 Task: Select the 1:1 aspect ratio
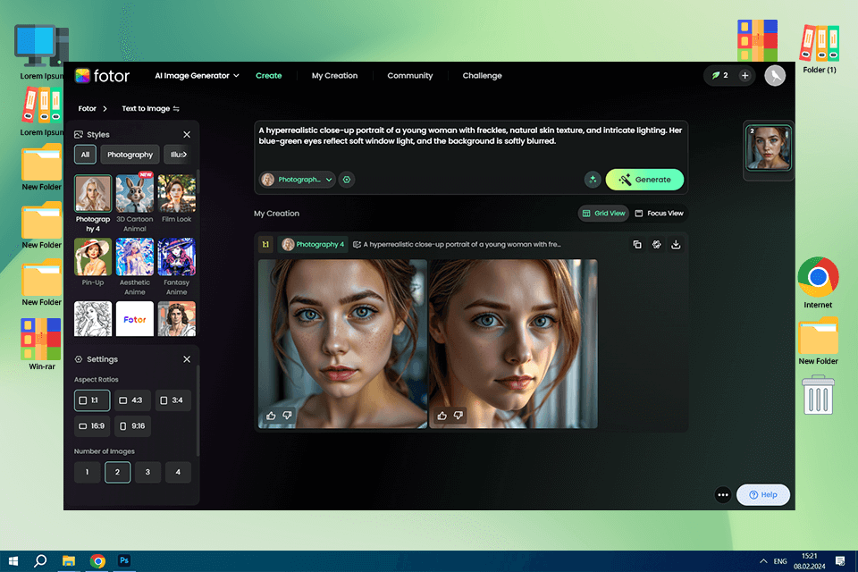click(x=92, y=400)
